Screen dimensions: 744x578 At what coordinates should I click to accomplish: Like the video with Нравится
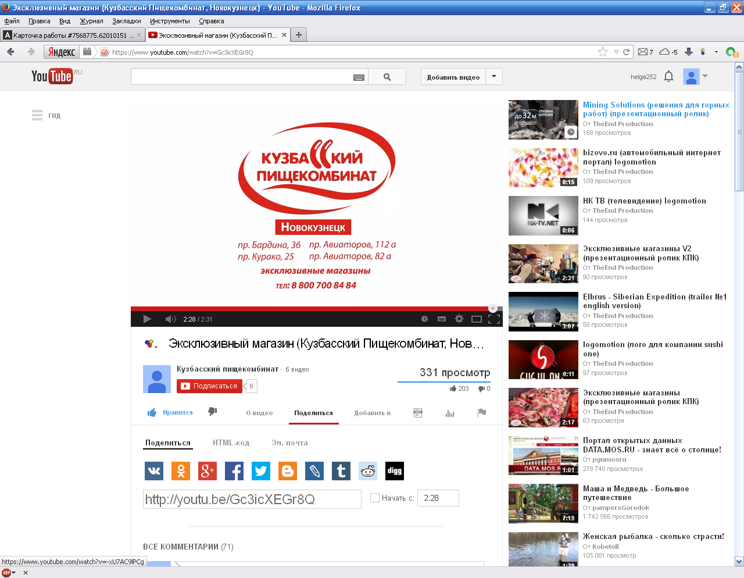170,412
